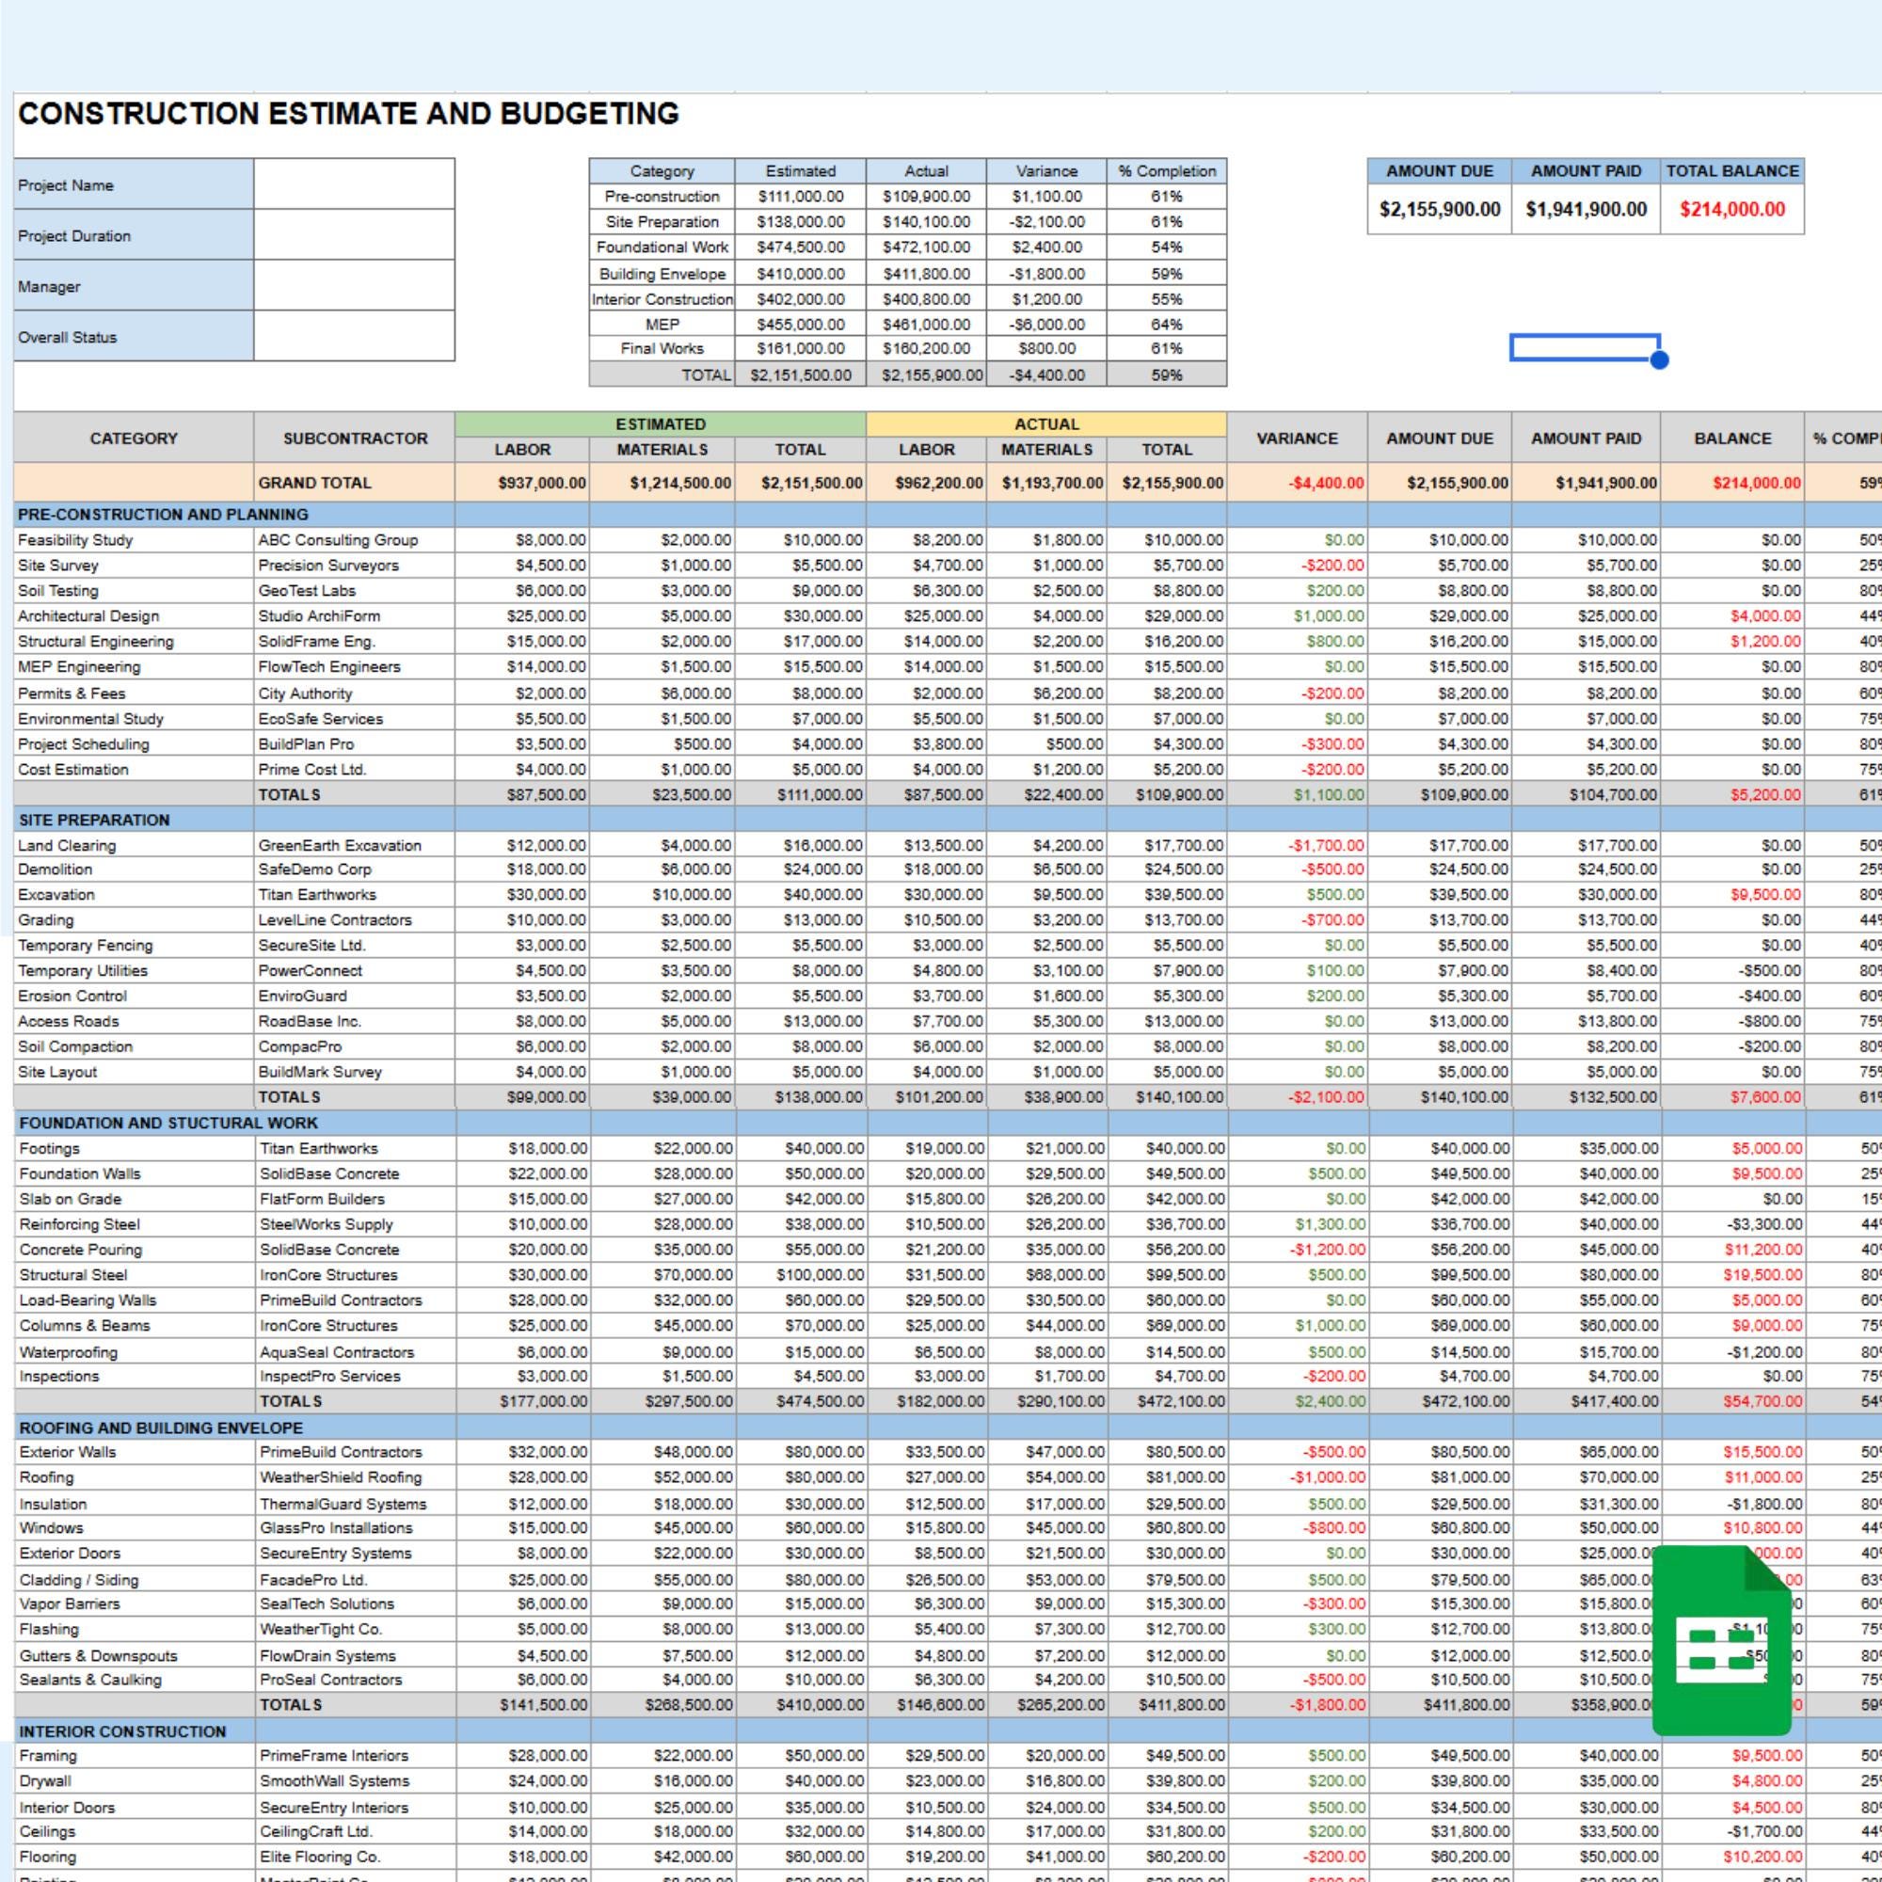The image size is (1882, 1882).
Task: Select the 'Waterproofing' category cell
Action: [x=135, y=1352]
